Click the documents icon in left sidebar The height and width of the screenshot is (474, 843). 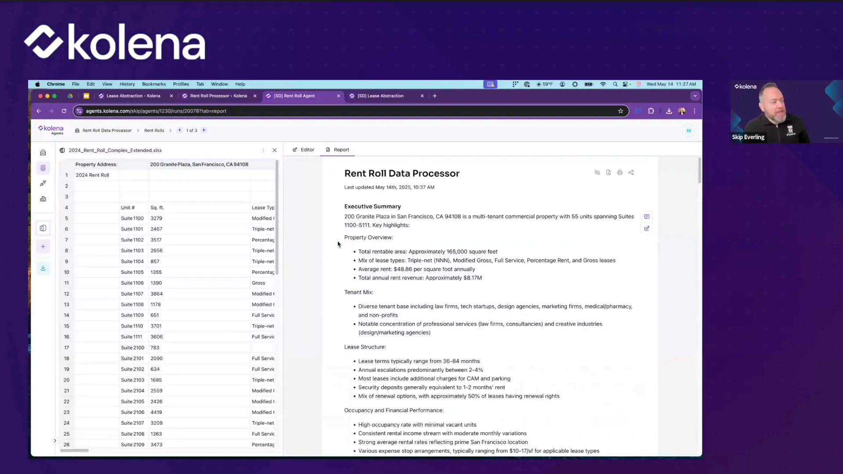coord(43,228)
